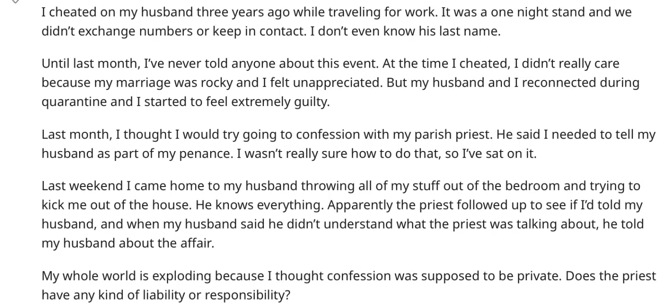Click the paragraph starting "I cheated on my husband"

tap(336, 22)
